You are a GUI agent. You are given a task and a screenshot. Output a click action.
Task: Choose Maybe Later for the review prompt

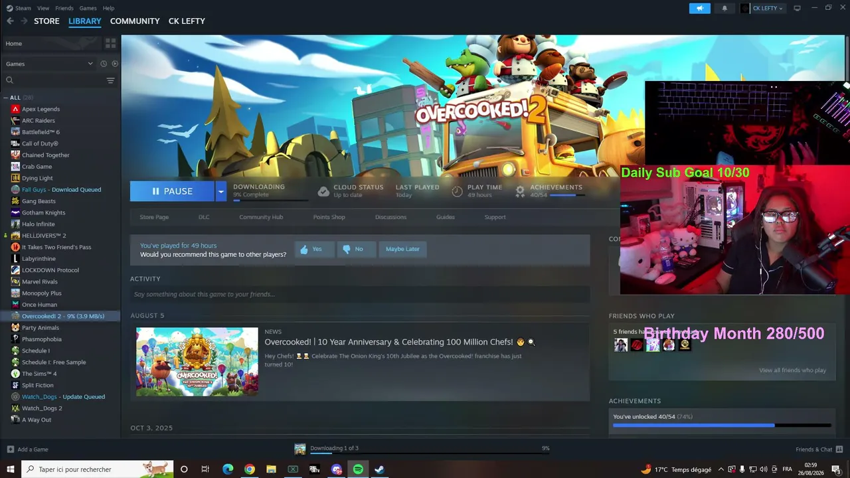[x=402, y=249]
